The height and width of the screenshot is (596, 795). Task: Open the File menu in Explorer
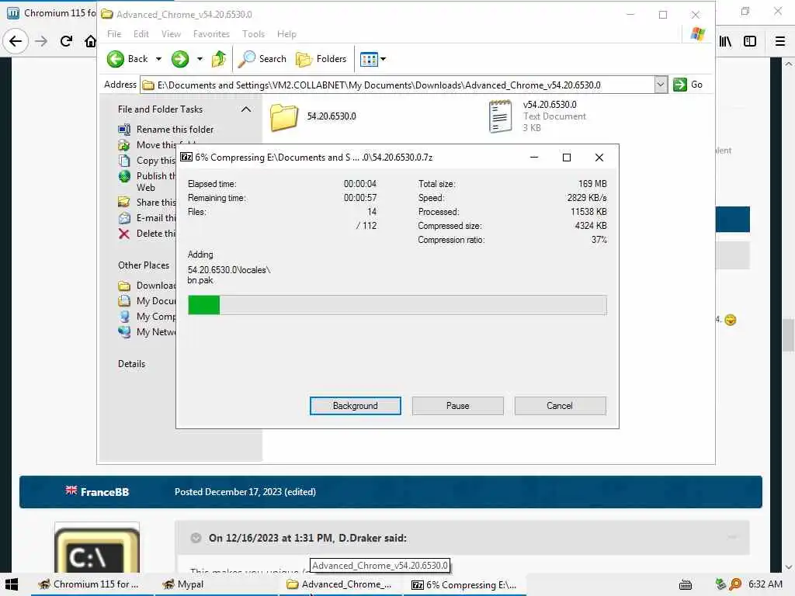click(x=114, y=34)
